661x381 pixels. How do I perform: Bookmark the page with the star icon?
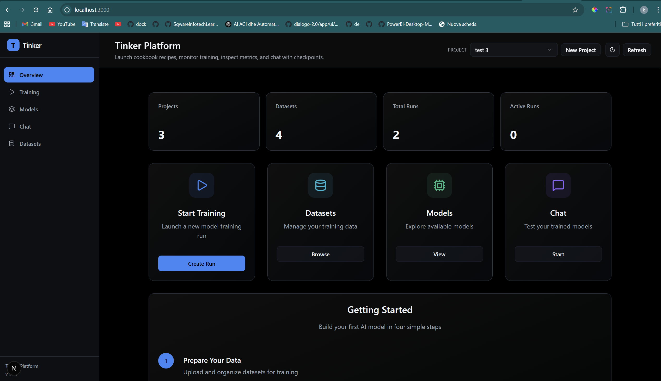[575, 10]
